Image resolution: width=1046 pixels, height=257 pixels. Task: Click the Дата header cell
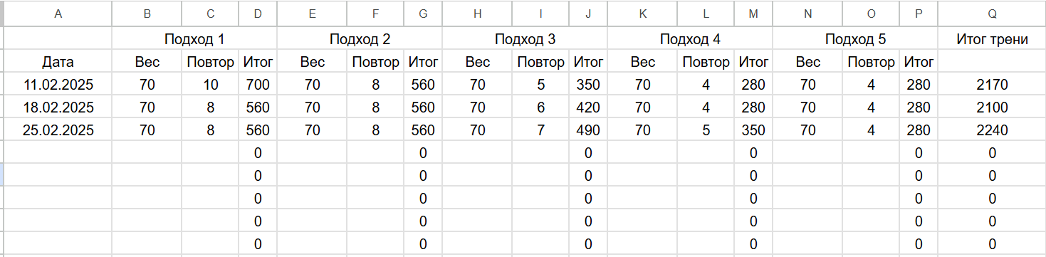(58, 62)
